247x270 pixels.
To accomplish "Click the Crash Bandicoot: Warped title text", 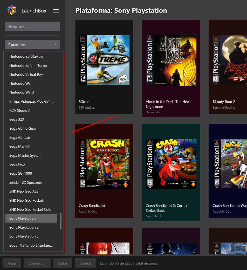I will [230, 206].
